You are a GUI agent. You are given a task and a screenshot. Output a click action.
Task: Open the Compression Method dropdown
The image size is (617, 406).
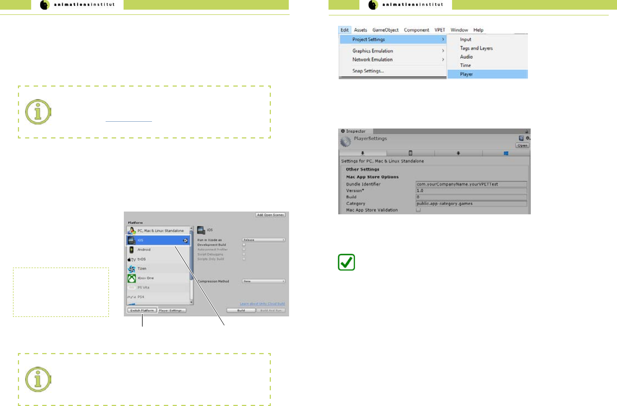tap(264, 281)
